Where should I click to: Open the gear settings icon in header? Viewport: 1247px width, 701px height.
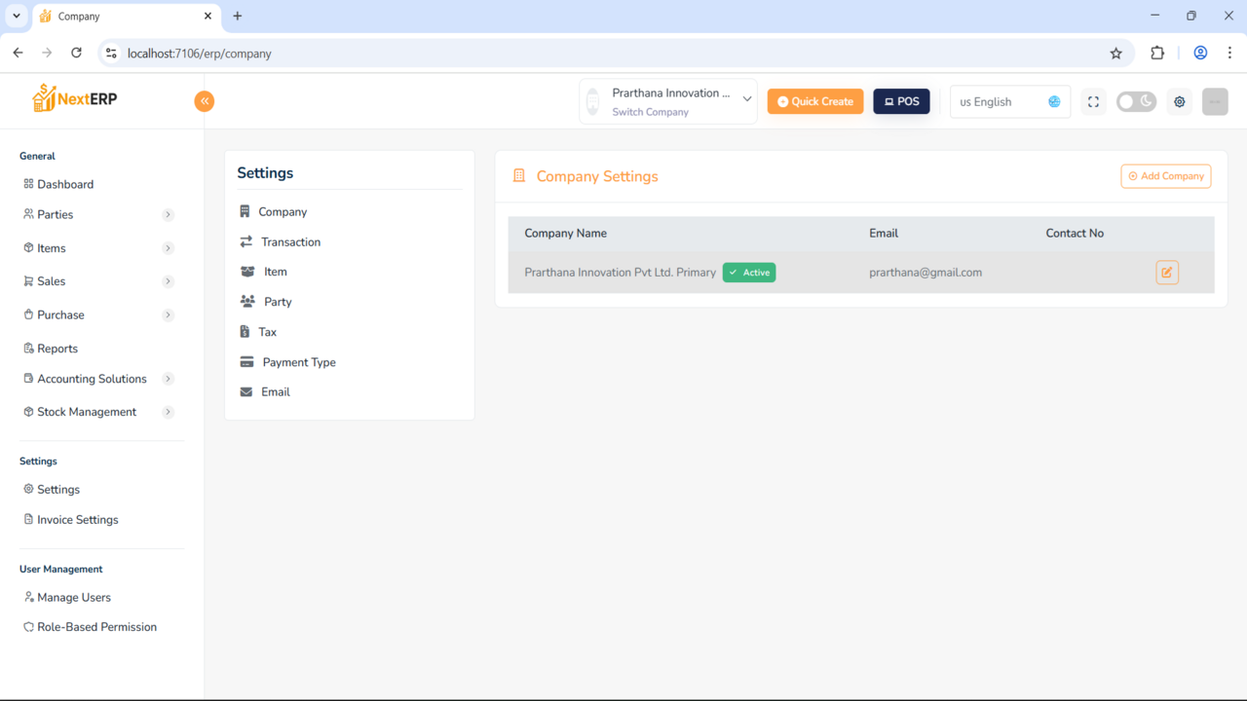pyautogui.click(x=1180, y=101)
